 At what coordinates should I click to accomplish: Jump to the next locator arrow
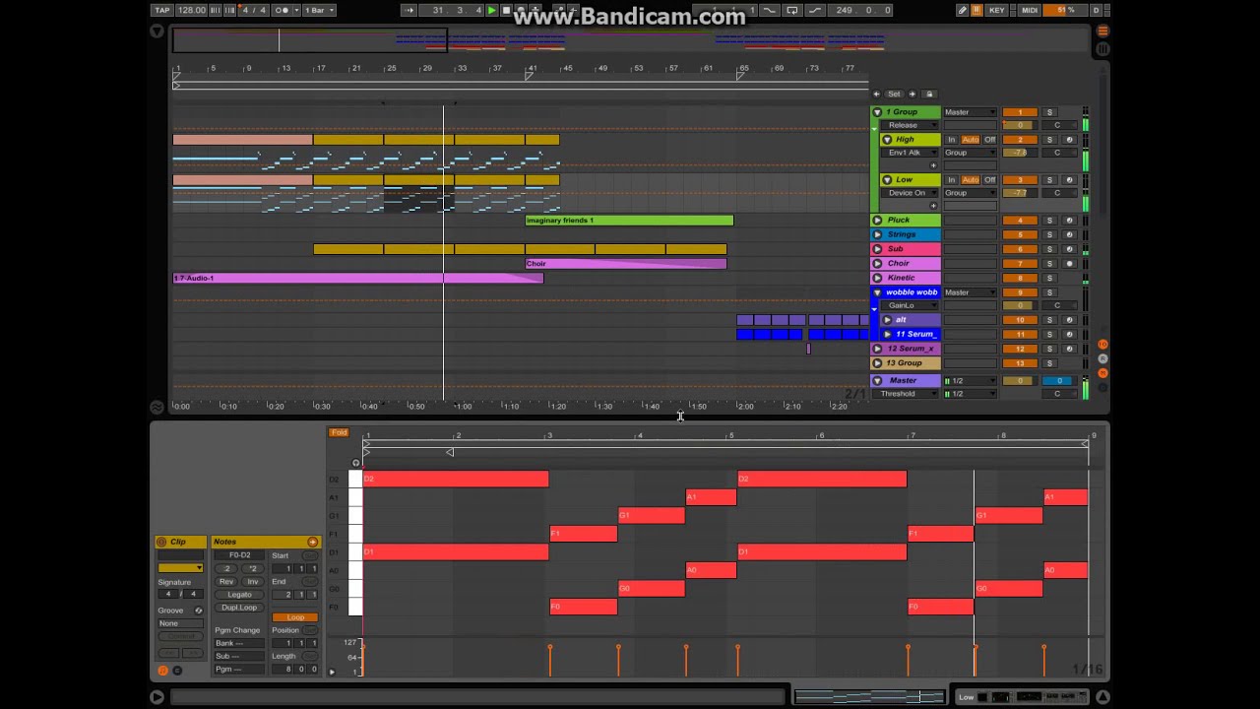click(x=913, y=94)
